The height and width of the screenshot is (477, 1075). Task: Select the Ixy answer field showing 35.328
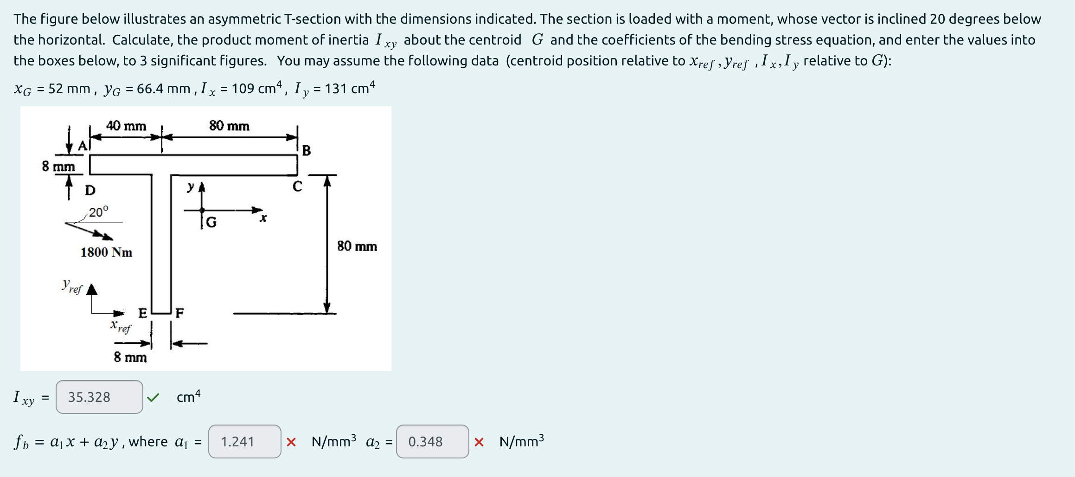click(x=99, y=397)
